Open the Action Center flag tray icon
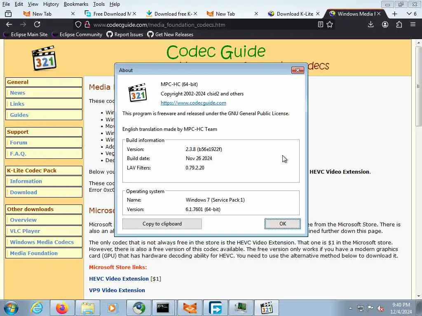This screenshot has width=422, height=316. (x=370, y=308)
